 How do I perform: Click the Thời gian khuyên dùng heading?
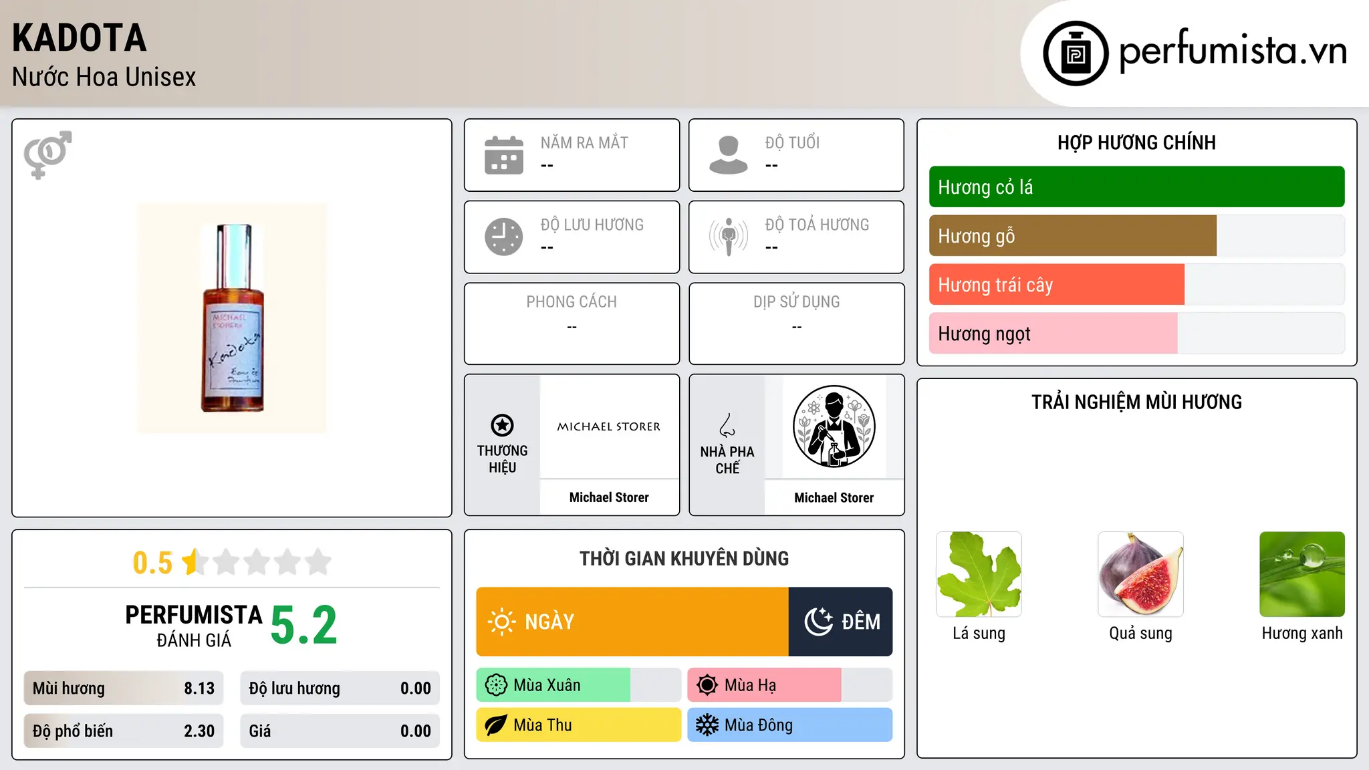click(x=684, y=559)
